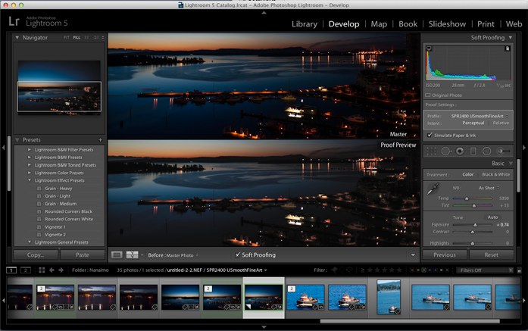Open second window display button 2

26,270
